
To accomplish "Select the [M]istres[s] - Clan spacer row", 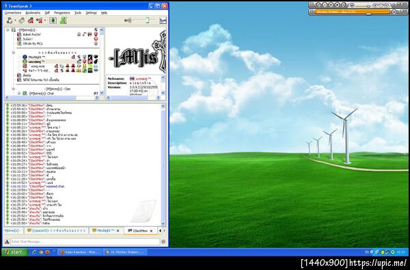I will click(x=58, y=89).
